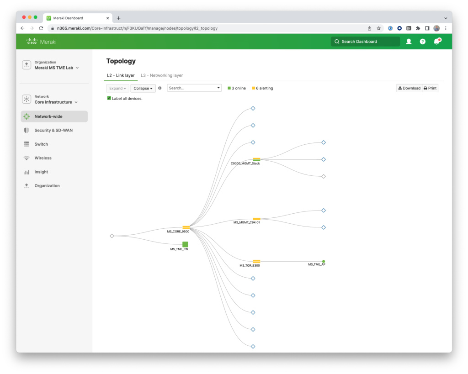Screen dimensions: 468x374
Task: Open the Insight sidebar menu
Action: point(54,172)
